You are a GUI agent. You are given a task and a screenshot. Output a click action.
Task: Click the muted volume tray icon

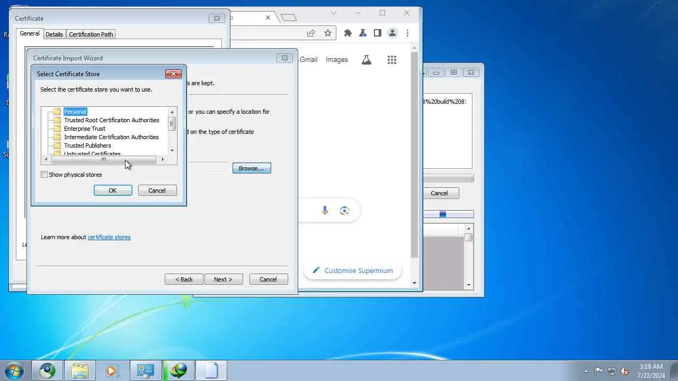[x=625, y=371]
